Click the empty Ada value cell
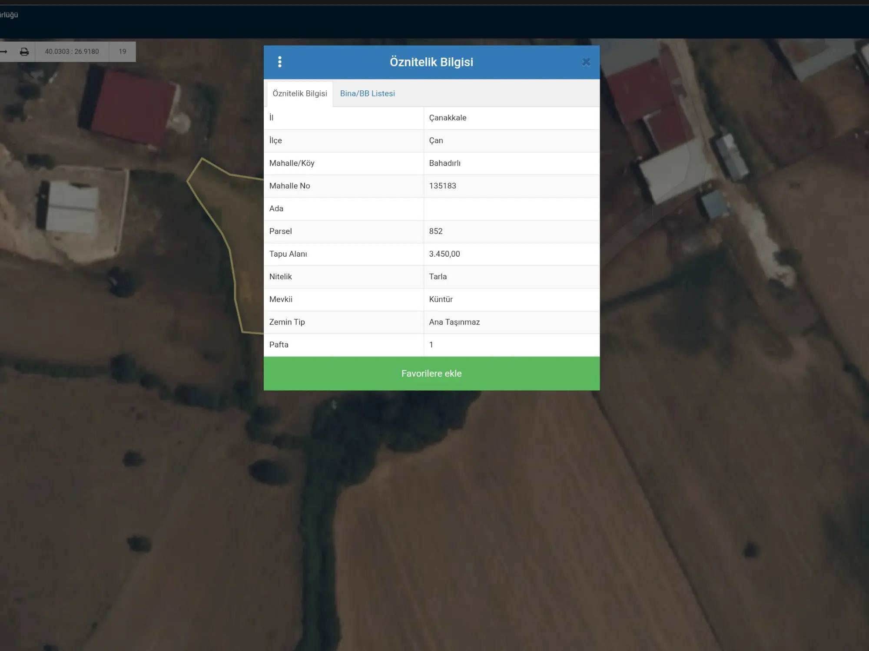Image resolution: width=869 pixels, height=651 pixels. [511, 209]
